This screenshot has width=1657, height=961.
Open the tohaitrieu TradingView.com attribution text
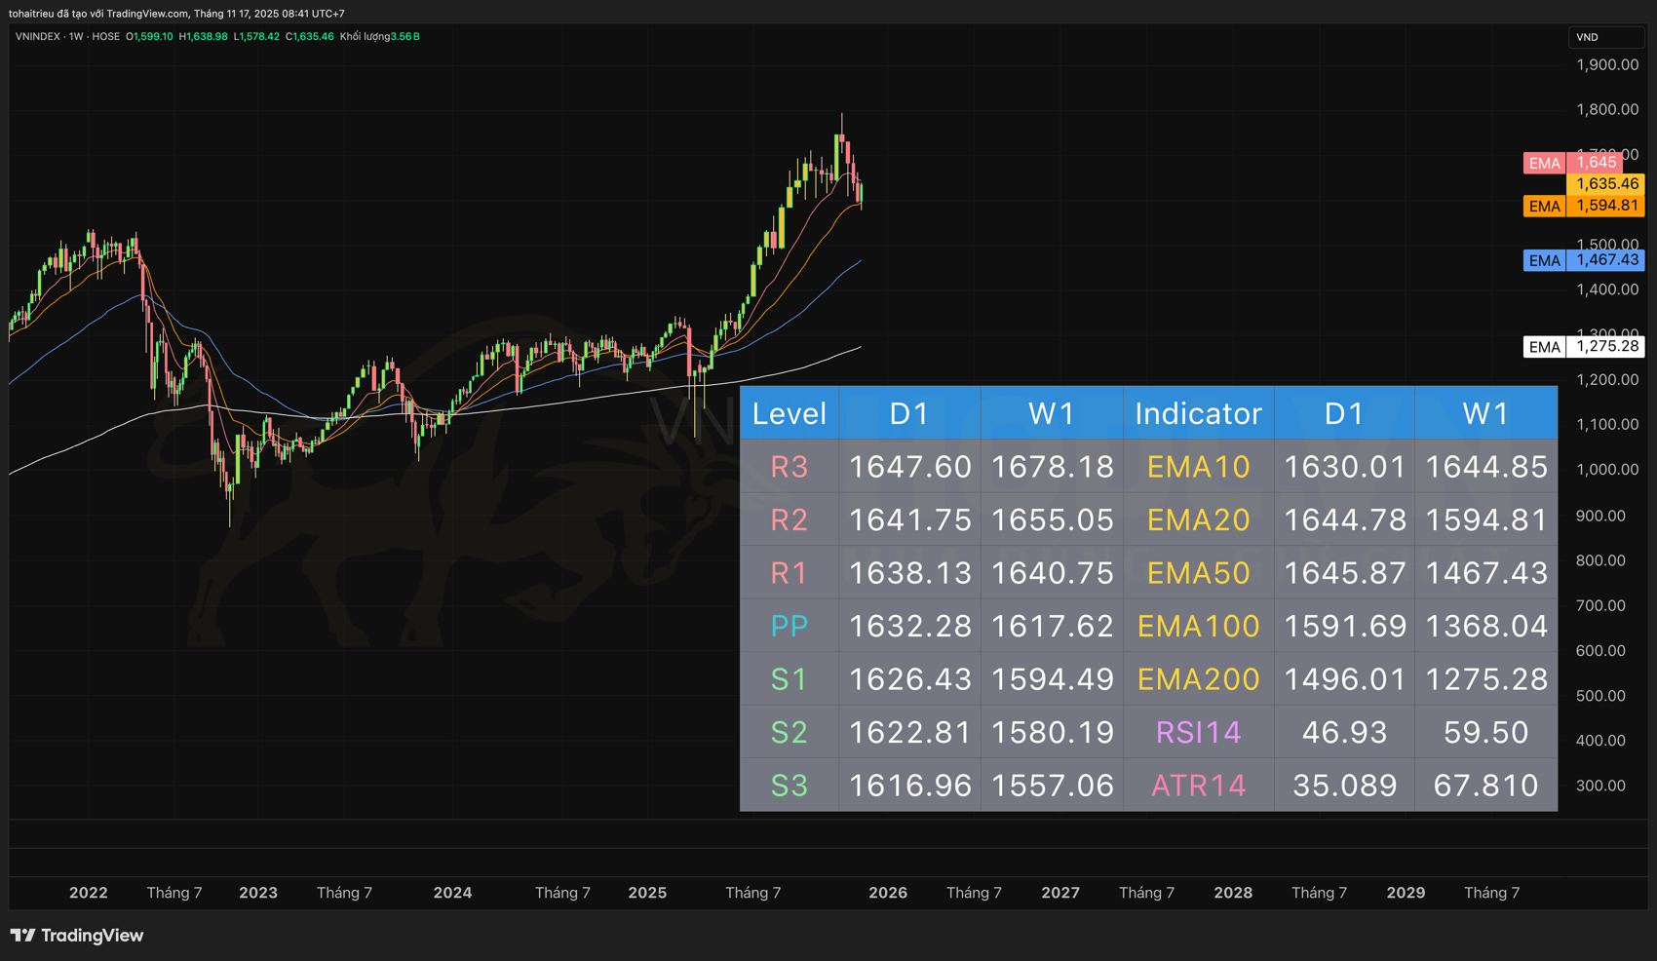[176, 14]
